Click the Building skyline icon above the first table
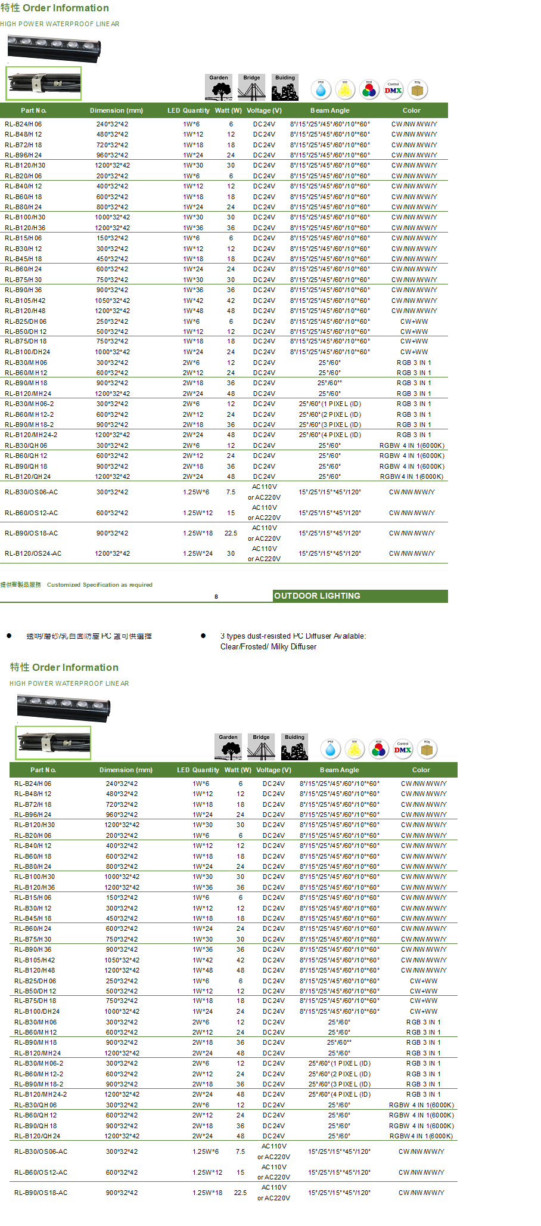 click(x=285, y=88)
